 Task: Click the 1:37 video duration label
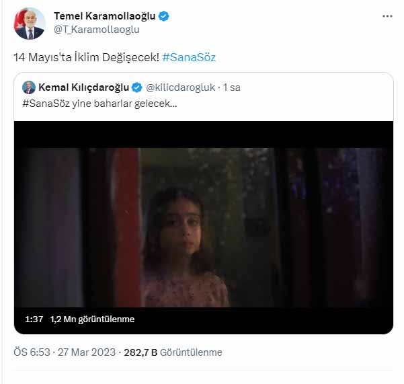[x=34, y=319]
